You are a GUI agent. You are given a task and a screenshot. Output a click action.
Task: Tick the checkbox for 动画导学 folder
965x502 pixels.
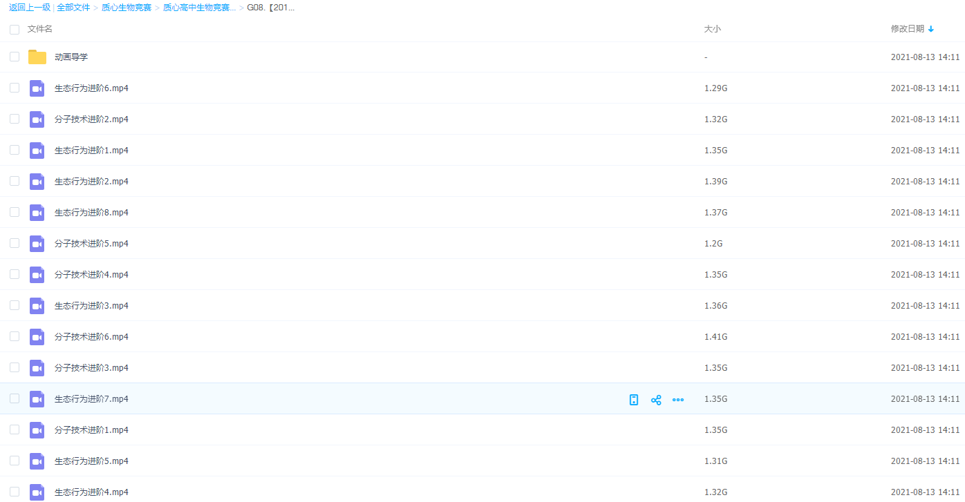tap(15, 57)
